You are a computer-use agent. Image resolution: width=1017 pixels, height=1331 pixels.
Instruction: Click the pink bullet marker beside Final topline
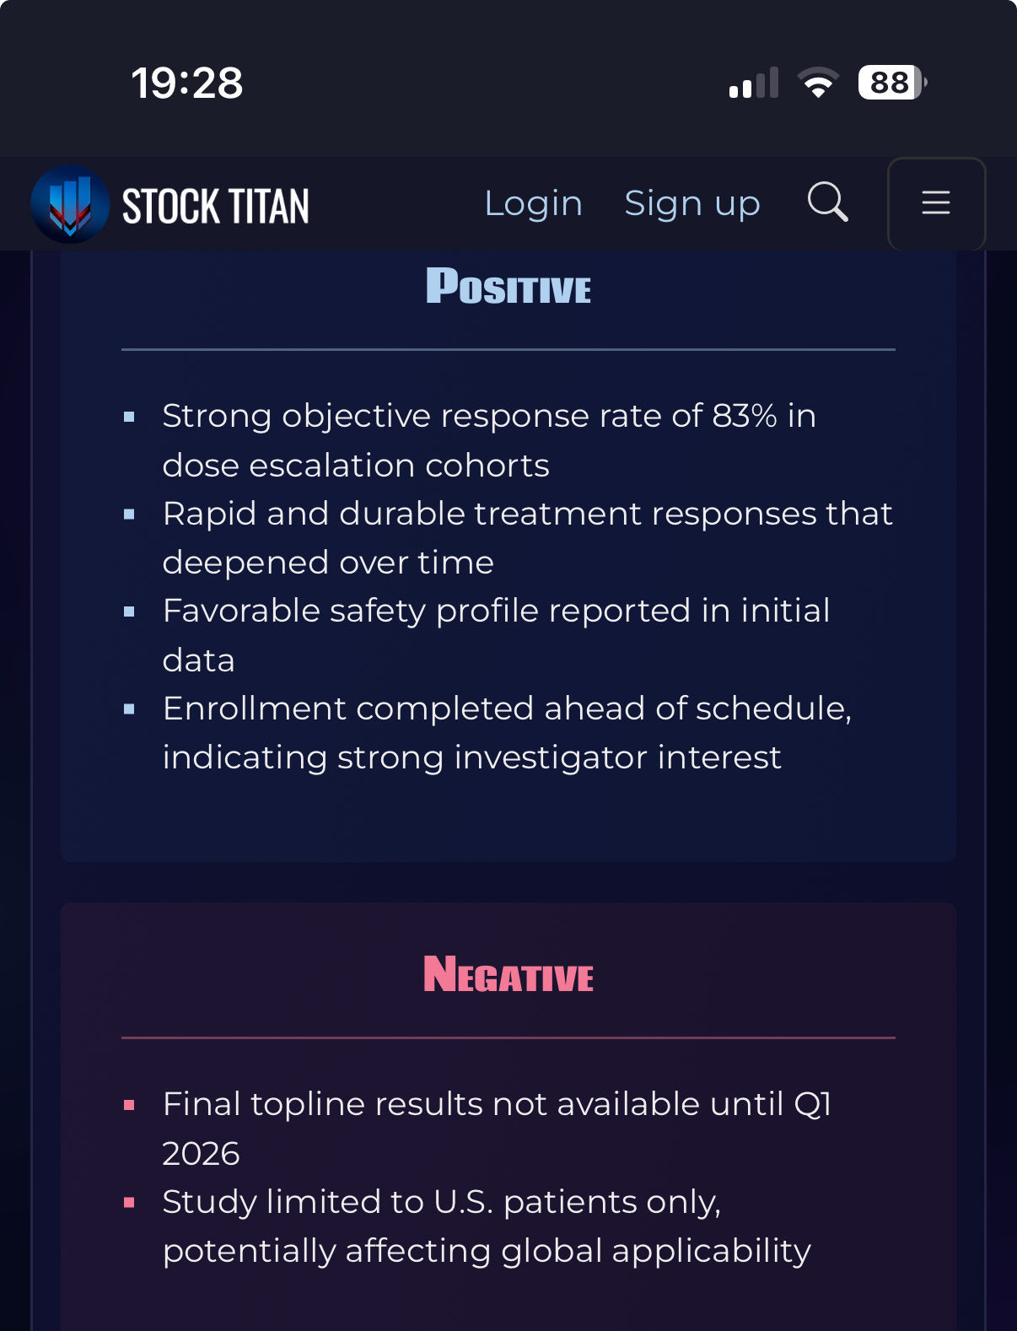tap(129, 1104)
